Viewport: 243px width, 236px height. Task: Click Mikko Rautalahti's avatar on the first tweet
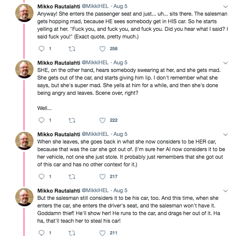(24, 14)
